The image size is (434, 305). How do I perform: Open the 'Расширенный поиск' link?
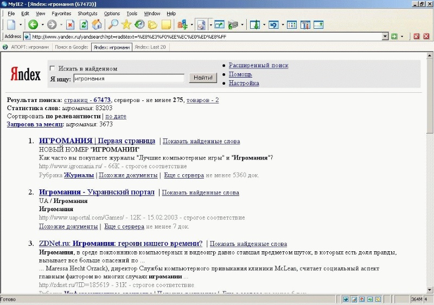[x=259, y=65]
